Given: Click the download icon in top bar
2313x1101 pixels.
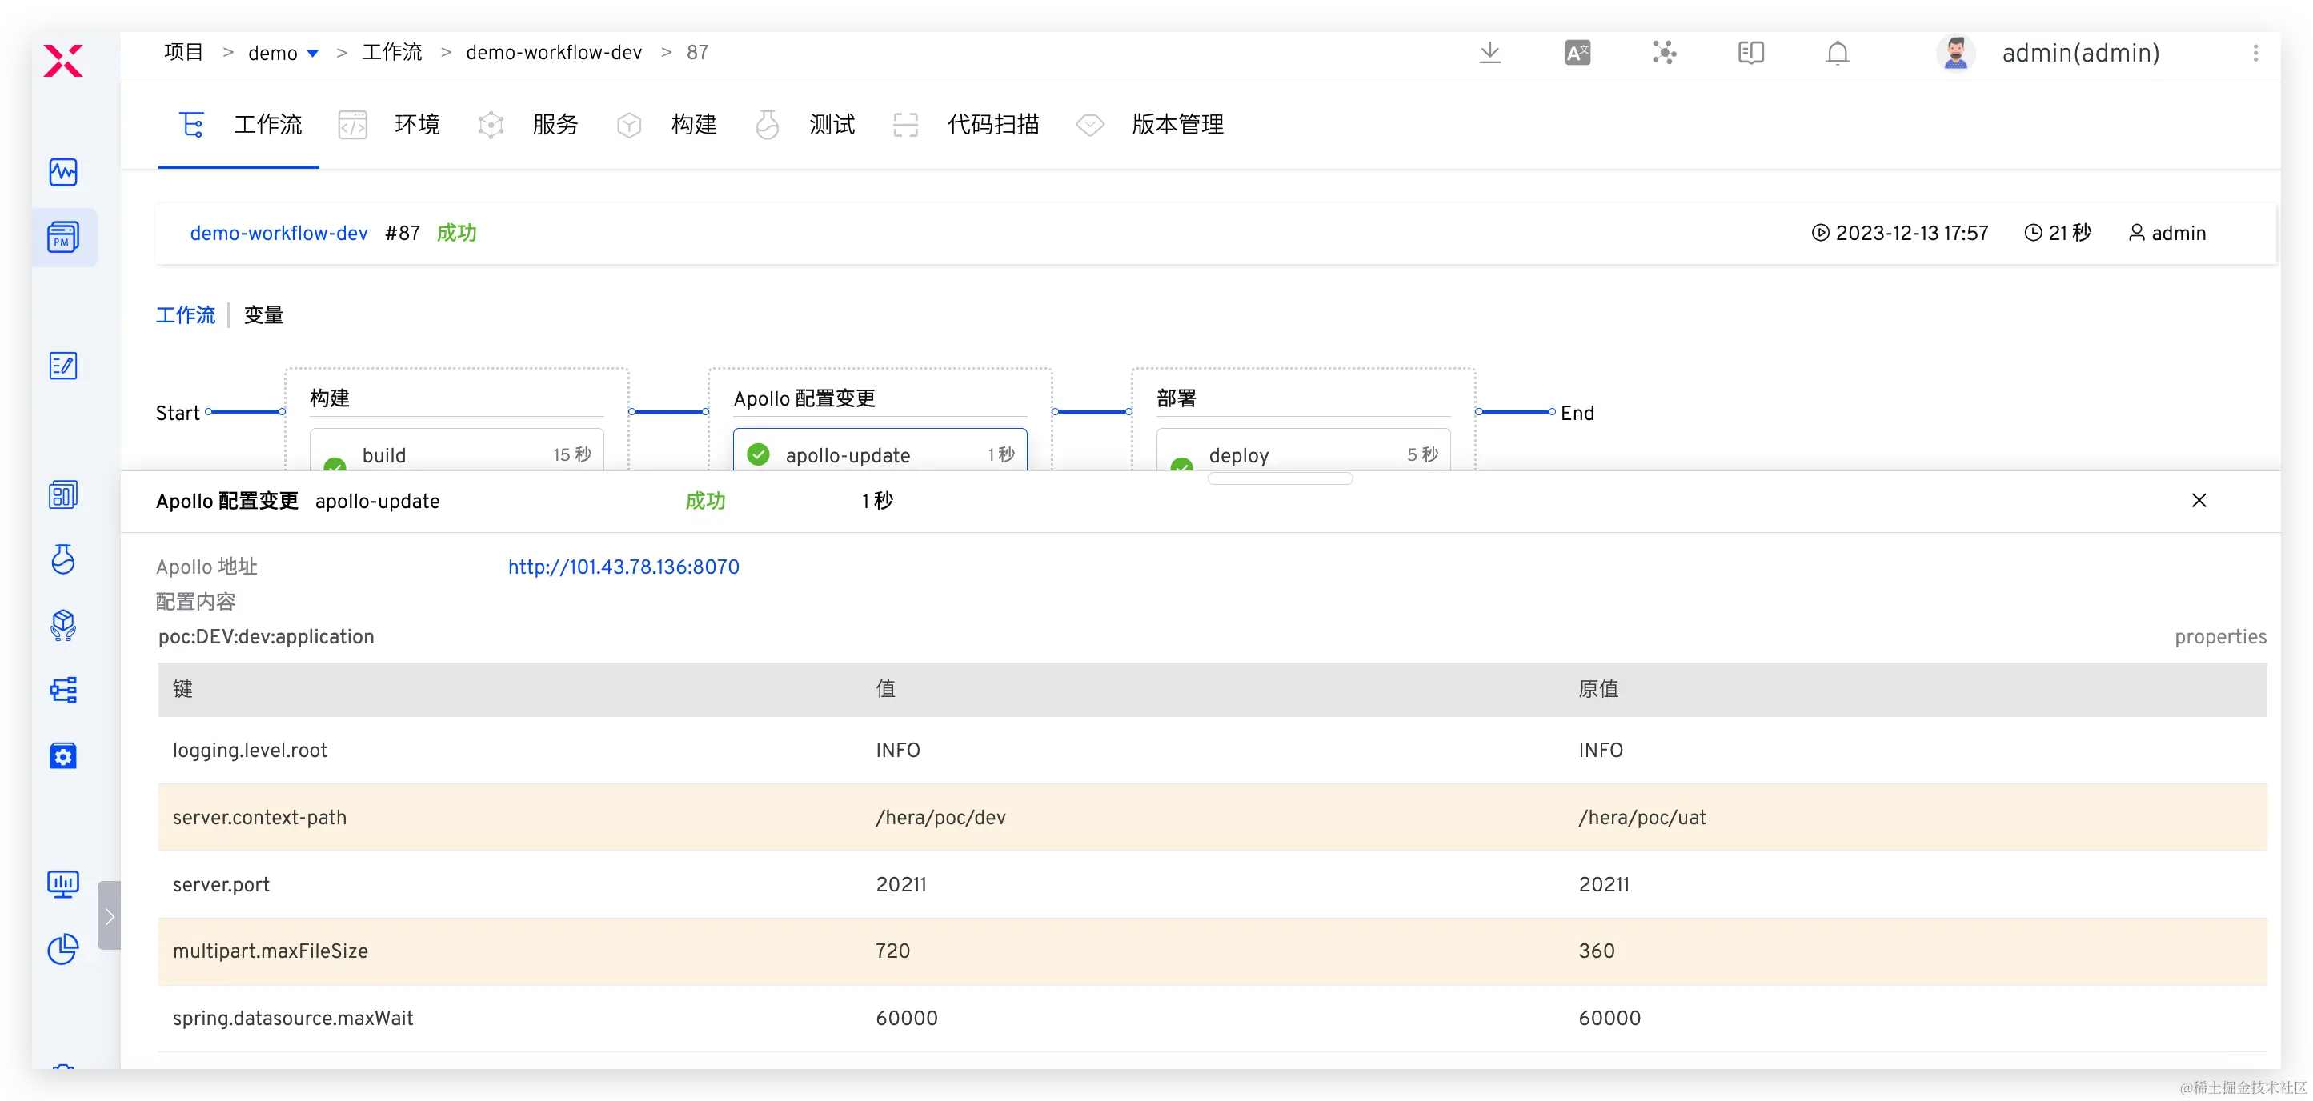Looking at the screenshot, I should coord(1489,53).
